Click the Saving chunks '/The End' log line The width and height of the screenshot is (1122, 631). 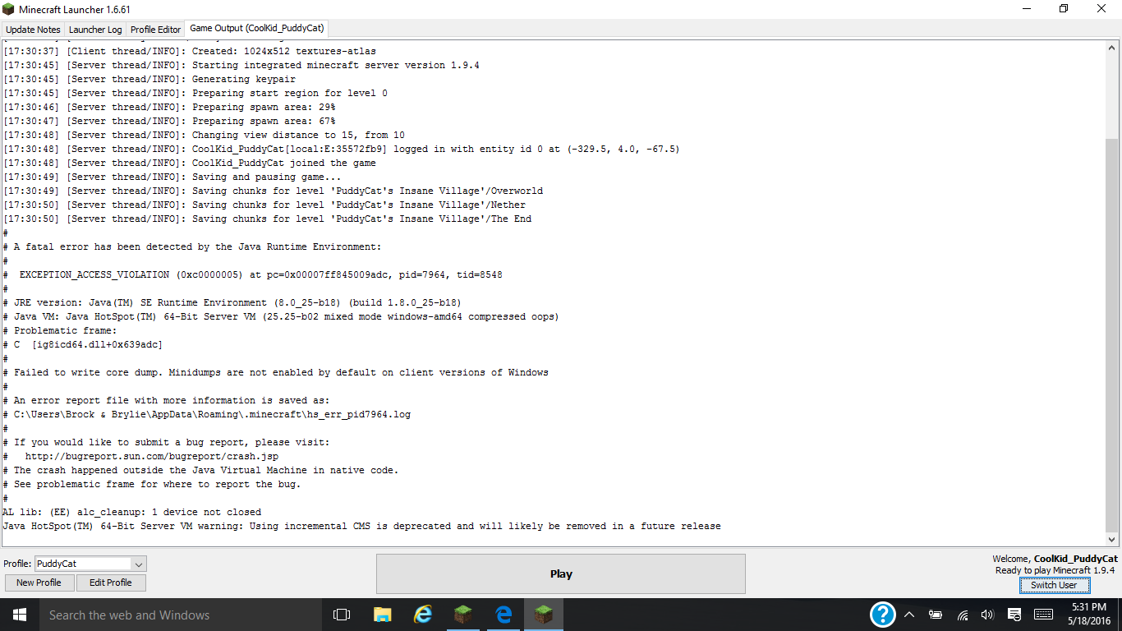pyautogui.click(x=267, y=219)
